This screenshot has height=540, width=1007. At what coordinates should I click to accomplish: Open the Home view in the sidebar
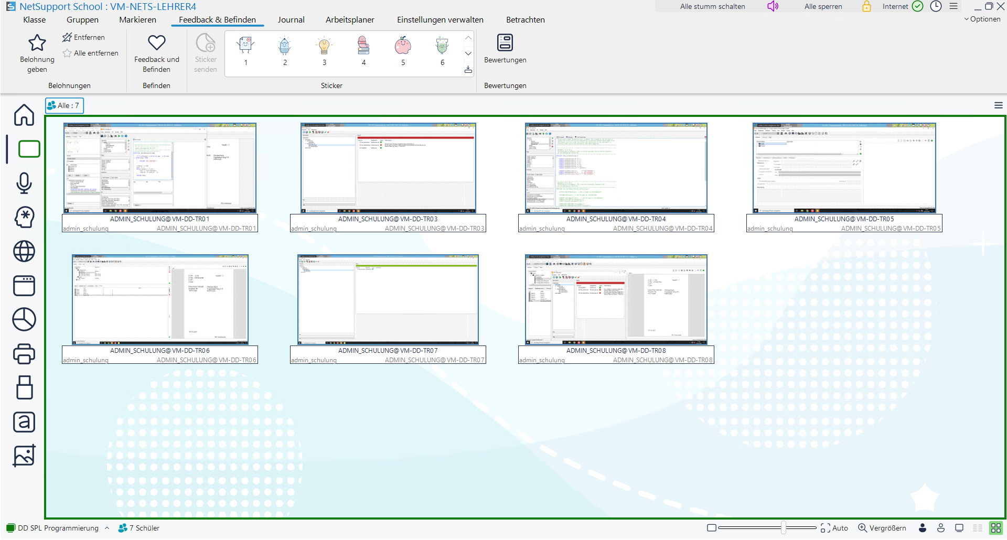coord(24,115)
